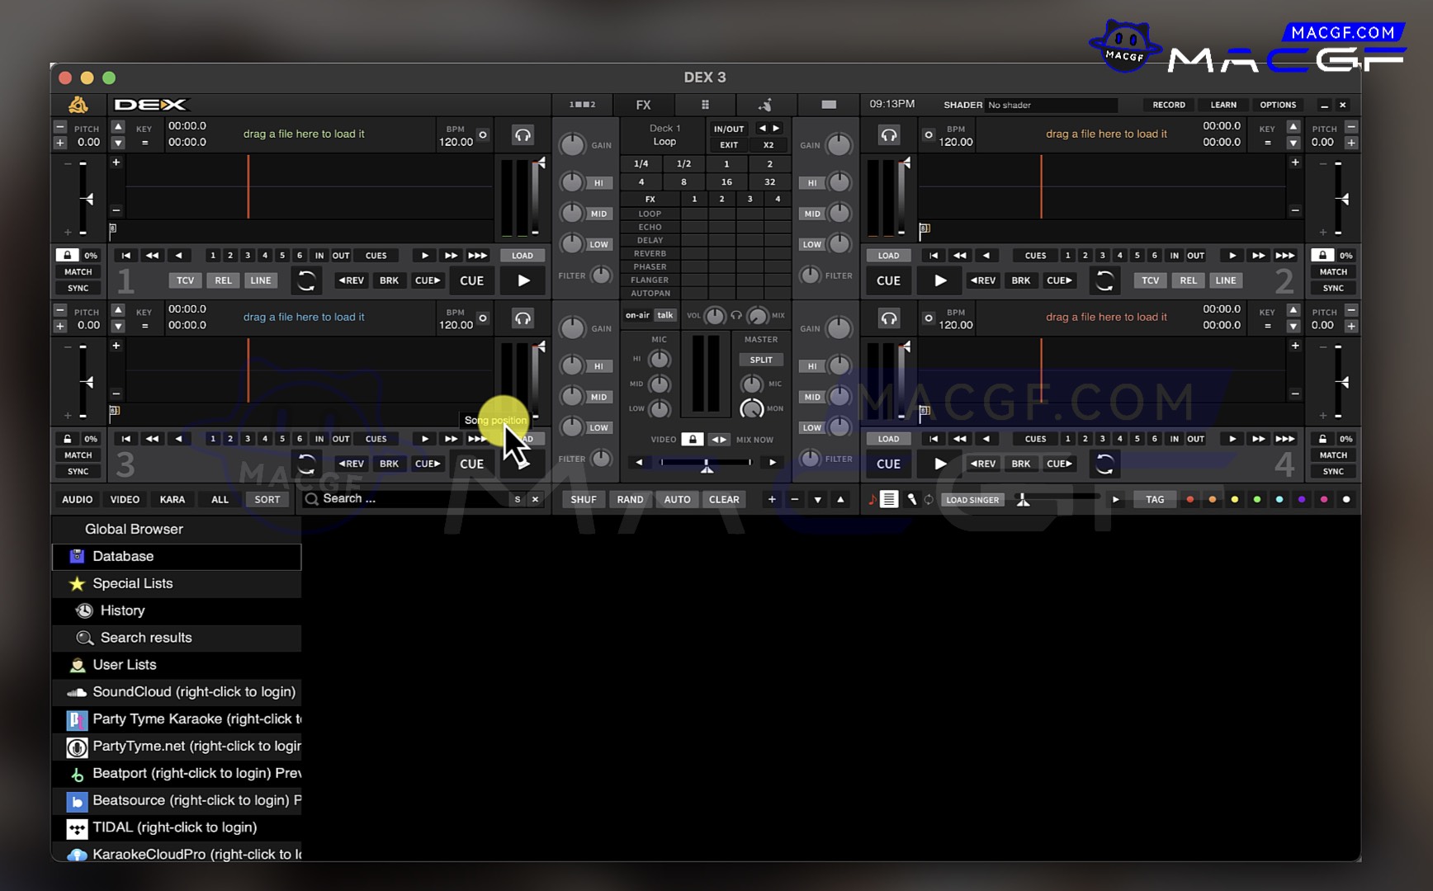This screenshot has width=1433, height=891.
Task: Switch to the VIDEO browser filter tab
Action: [125, 499]
